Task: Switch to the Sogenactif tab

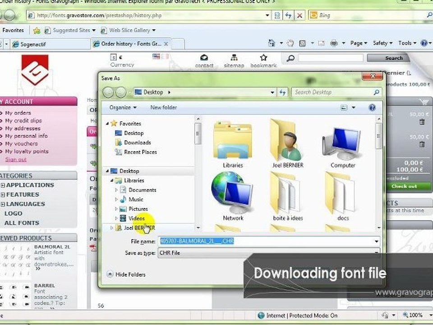Action: click(x=50, y=44)
